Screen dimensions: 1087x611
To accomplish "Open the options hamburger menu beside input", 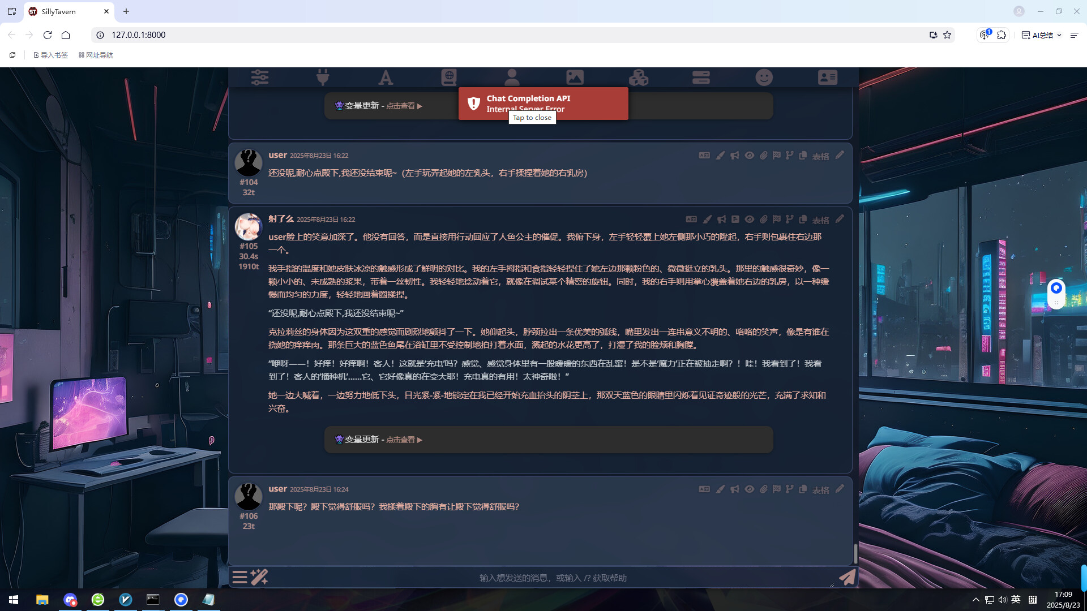I will [239, 577].
